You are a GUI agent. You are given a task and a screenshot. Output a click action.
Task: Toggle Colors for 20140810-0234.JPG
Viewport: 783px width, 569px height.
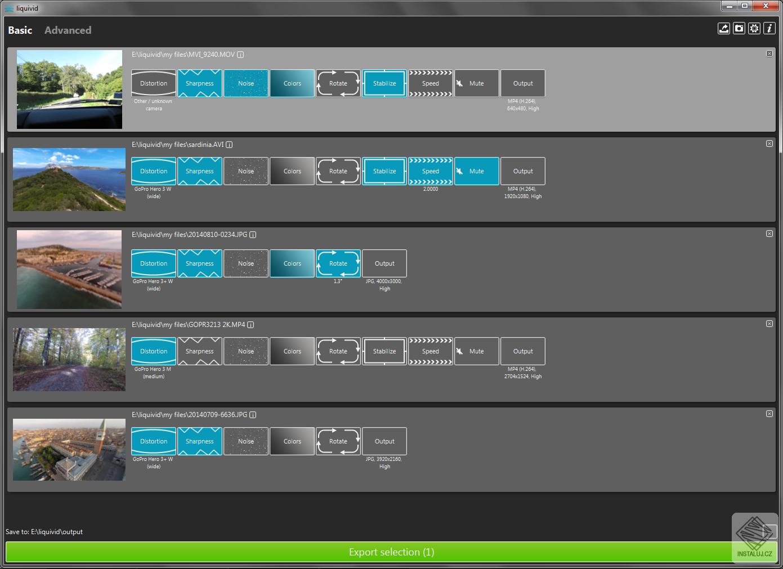(x=292, y=263)
